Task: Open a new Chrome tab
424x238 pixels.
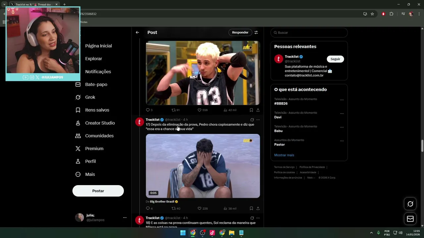Action: click(x=64, y=5)
